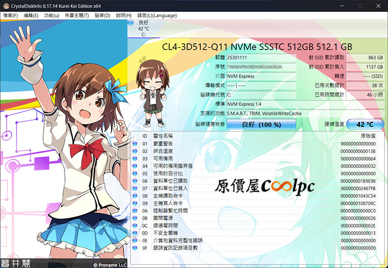Click the power on count 38 次
Screen dimensions: 388x268
pyautogui.click(x=365, y=85)
